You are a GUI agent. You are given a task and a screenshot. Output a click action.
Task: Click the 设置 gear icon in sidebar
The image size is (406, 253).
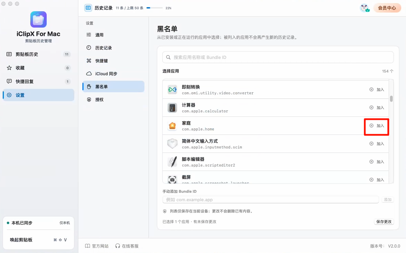tap(9, 95)
